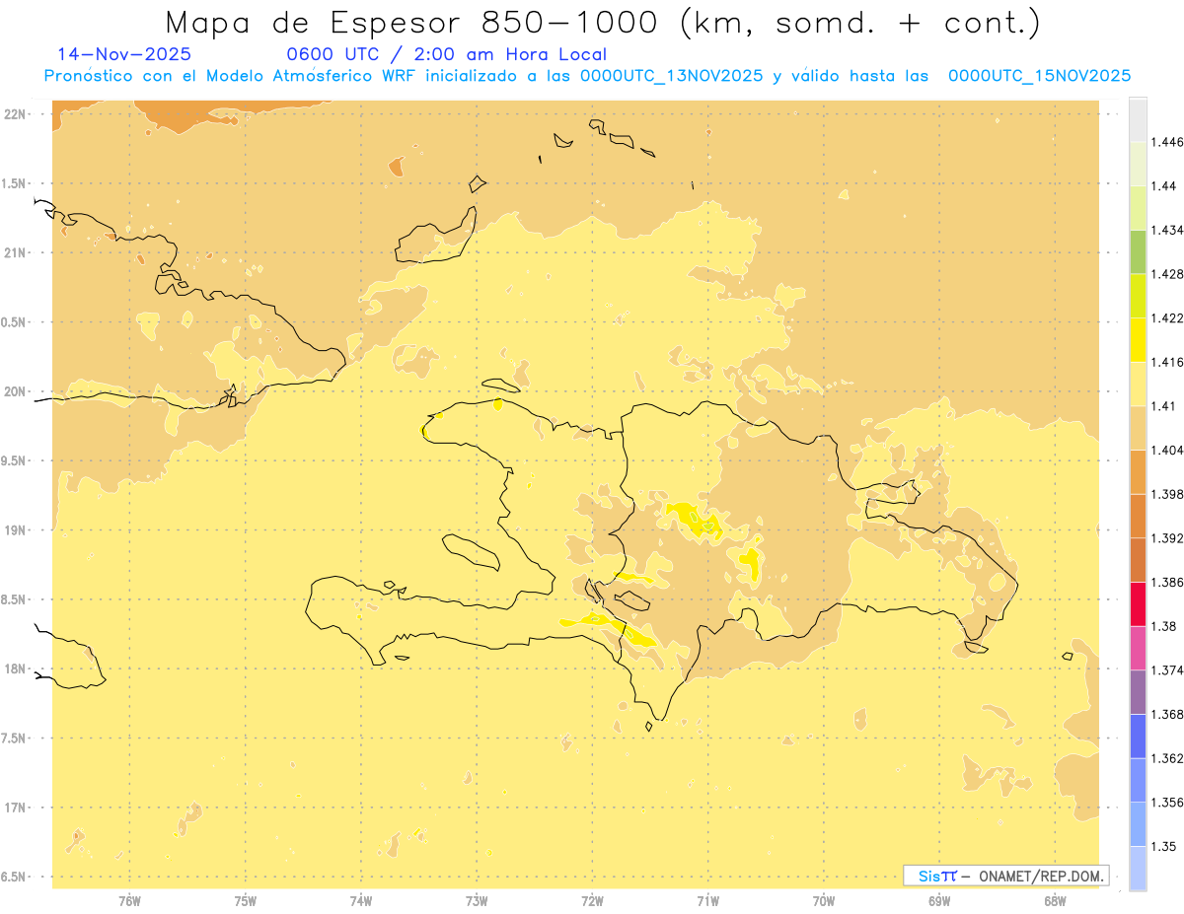Screen dimensions: 1184x914
Task: Click the green swatch between 1.428 and 1.434
Action: (x=1138, y=251)
